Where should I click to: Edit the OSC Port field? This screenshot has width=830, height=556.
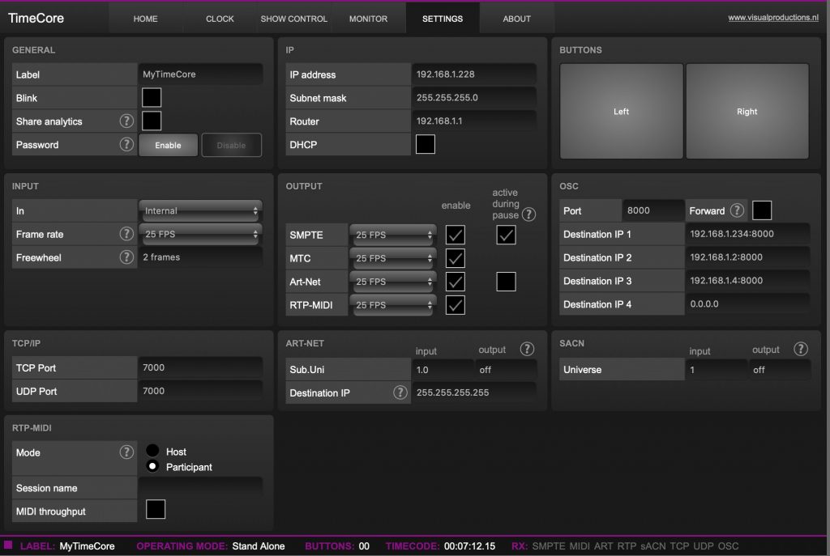(x=653, y=210)
